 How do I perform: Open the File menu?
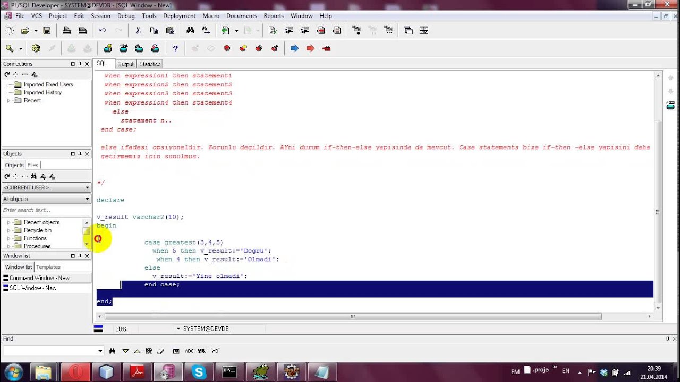(x=20, y=16)
